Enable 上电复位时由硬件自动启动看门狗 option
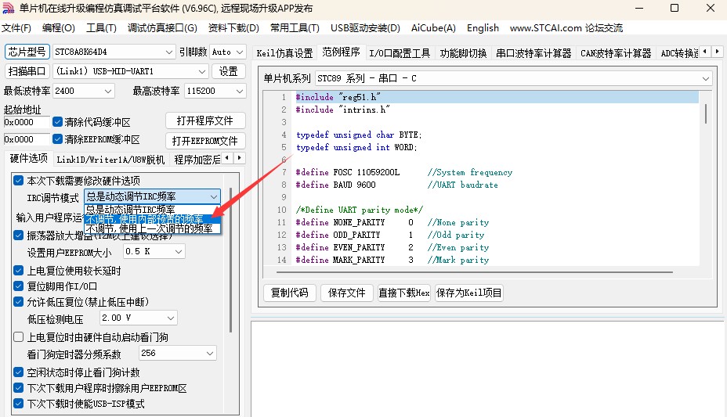Screen dimensions: 727x417 [x=18, y=337]
